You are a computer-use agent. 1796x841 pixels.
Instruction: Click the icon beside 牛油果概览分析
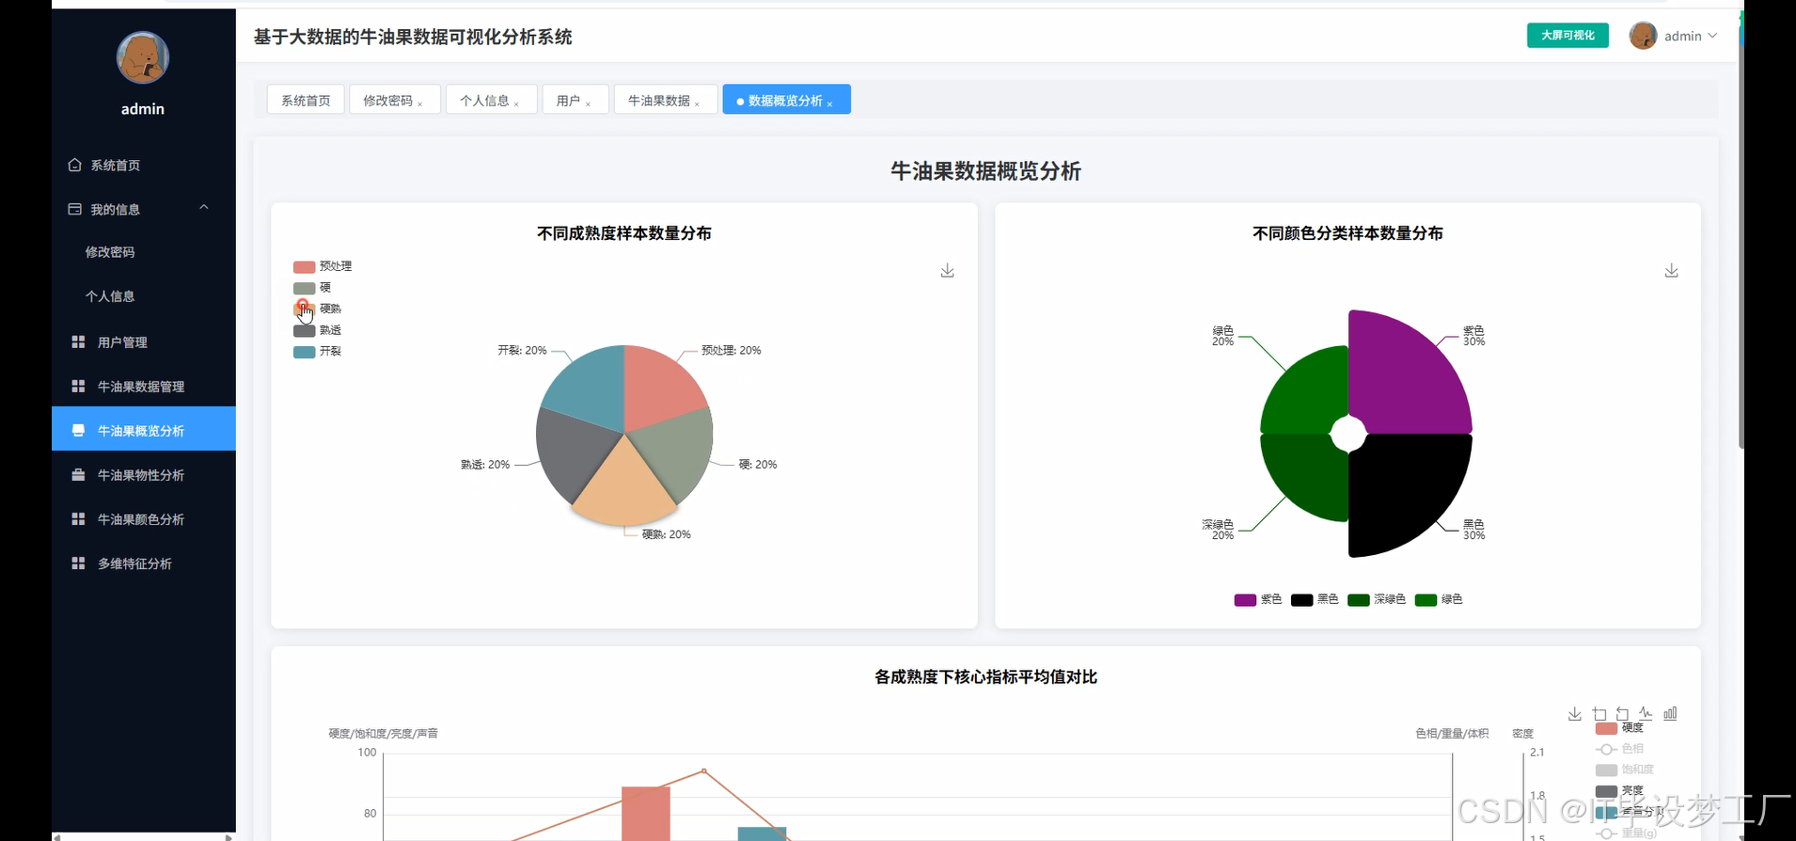[x=78, y=430]
